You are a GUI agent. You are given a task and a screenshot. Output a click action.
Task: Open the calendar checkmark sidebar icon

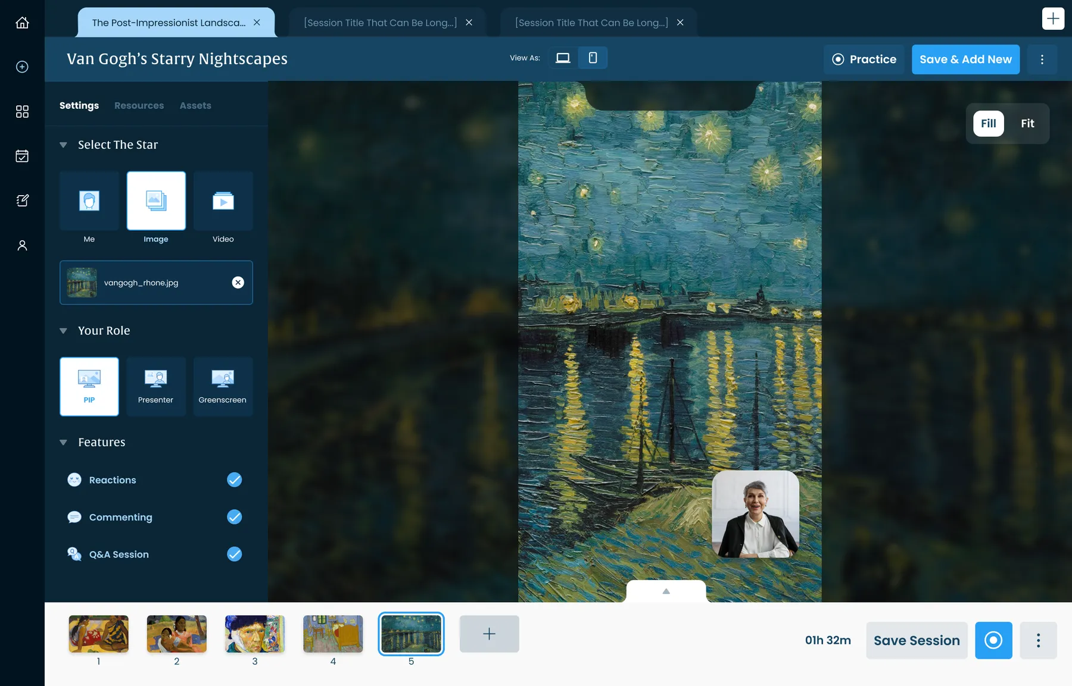coord(22,156)
